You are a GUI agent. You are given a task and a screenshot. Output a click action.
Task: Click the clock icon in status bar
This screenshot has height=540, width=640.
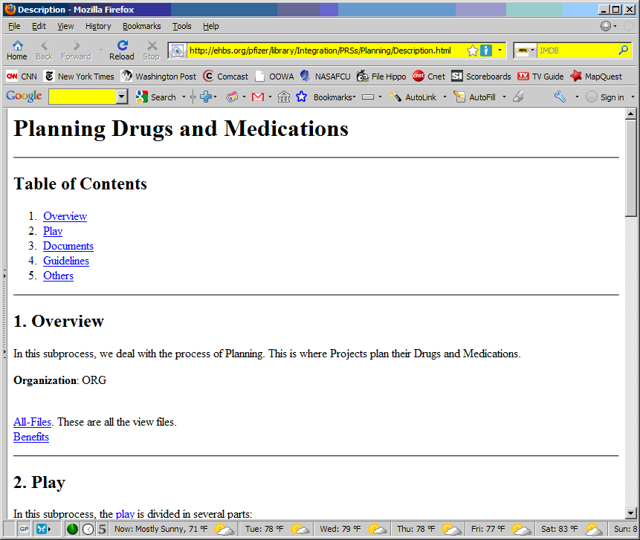pyautogui.click(x=88, y=530)
